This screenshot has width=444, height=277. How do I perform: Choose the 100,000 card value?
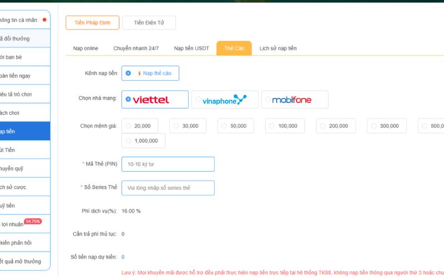pyautogui.click(x=273, y=126)
